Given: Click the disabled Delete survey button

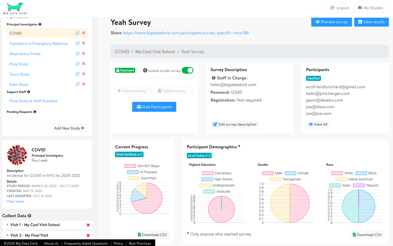Looking at the screenshot, I should 174,91.
